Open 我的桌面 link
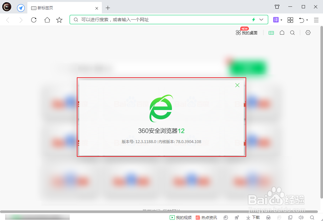The image size is (323, 221). 247,32
